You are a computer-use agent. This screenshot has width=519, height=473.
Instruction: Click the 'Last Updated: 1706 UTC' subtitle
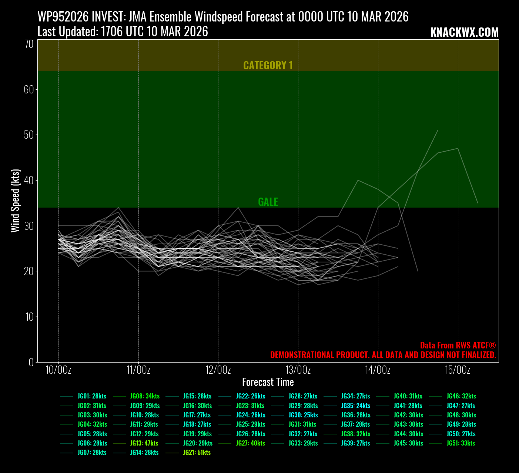(123, 32)
